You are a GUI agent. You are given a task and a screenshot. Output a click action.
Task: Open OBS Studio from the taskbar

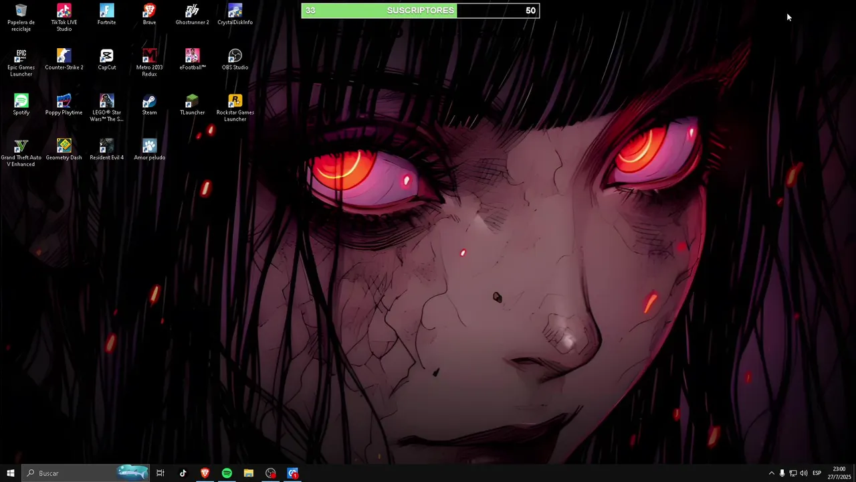coord(271,473)
